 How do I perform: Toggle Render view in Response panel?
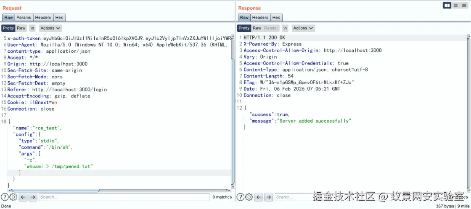271,28
